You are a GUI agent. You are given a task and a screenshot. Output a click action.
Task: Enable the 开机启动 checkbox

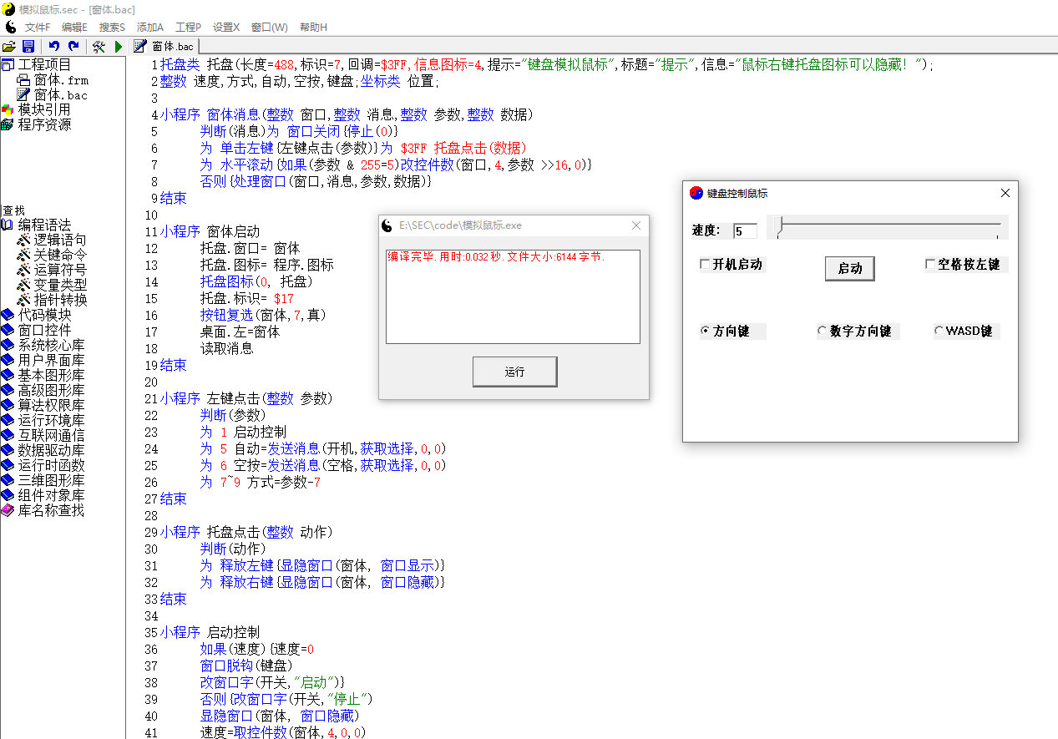(x=705, y=265)
